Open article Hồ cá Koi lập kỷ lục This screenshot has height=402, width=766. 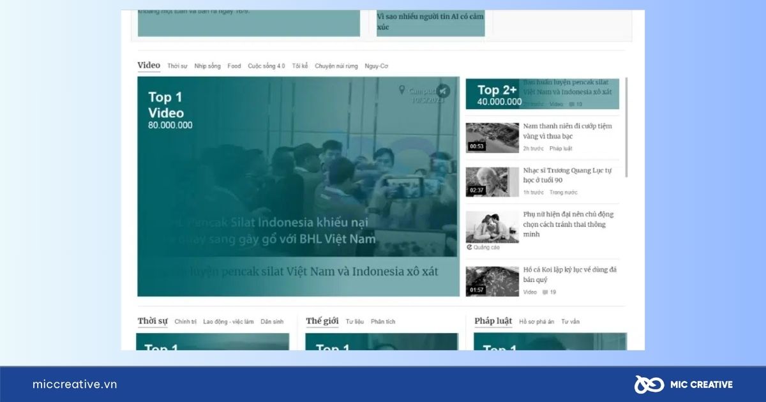[x=570, y=274]
